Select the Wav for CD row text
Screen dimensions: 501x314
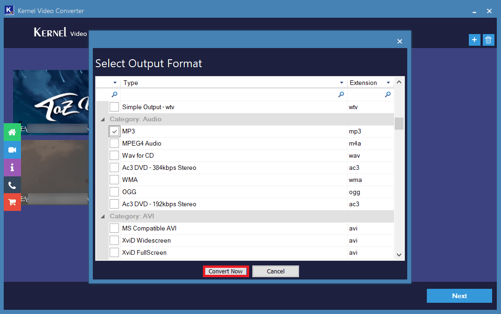pyautogui.click(x=138, y=155)
